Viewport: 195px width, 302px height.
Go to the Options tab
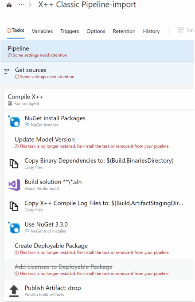96,31
